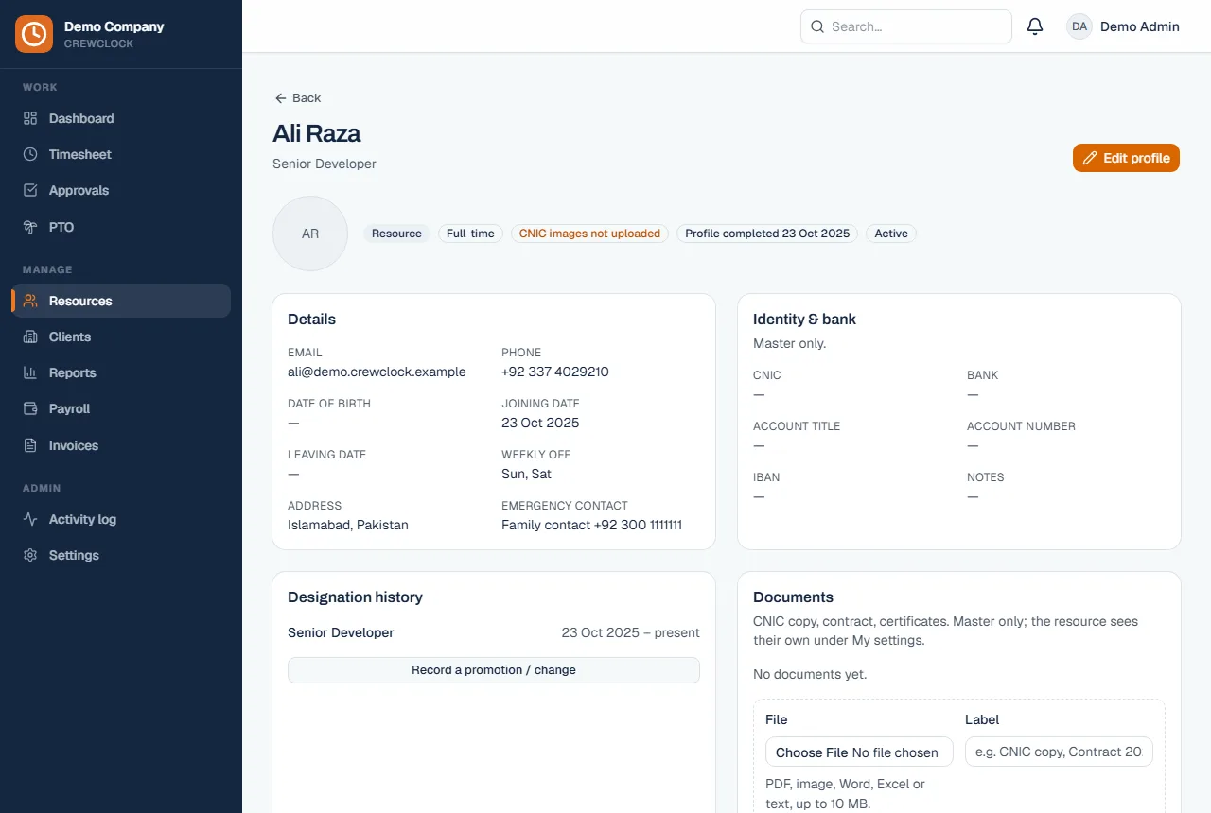Focus the Search input field
This screenshot has width=1211, height=813.
906,26
